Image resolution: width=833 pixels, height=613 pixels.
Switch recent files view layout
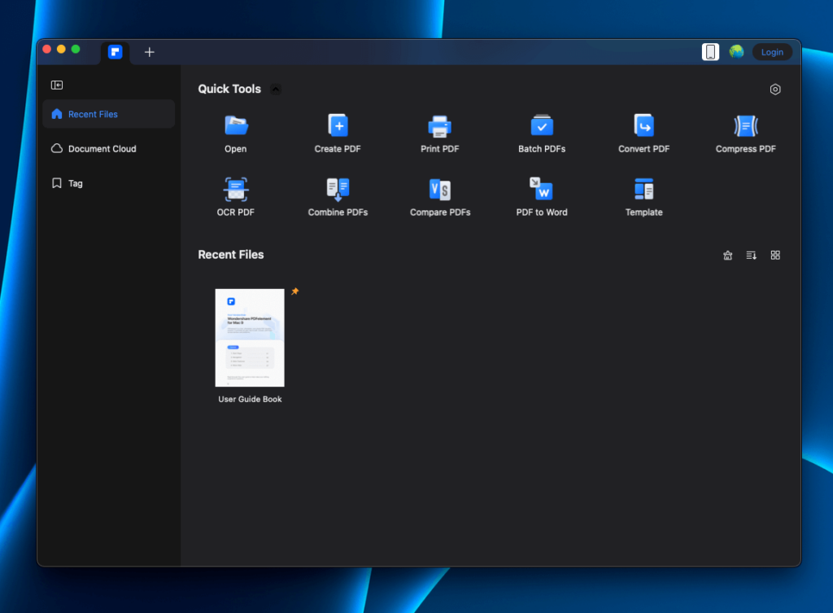(775, 255)
